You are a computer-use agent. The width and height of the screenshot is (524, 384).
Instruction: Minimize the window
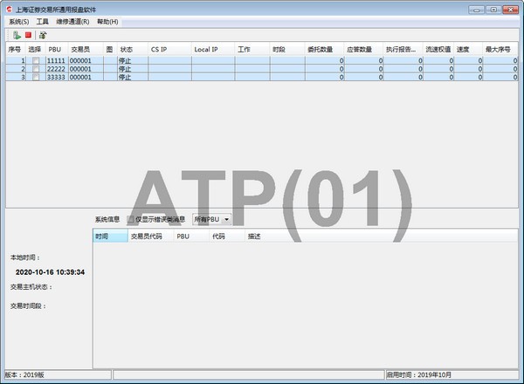pyautogui.click(x=477, y=10)
